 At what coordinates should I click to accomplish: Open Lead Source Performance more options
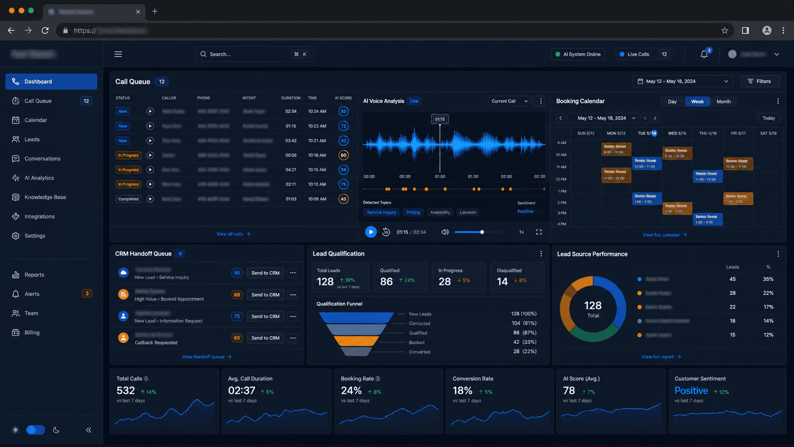click(778, 254)
